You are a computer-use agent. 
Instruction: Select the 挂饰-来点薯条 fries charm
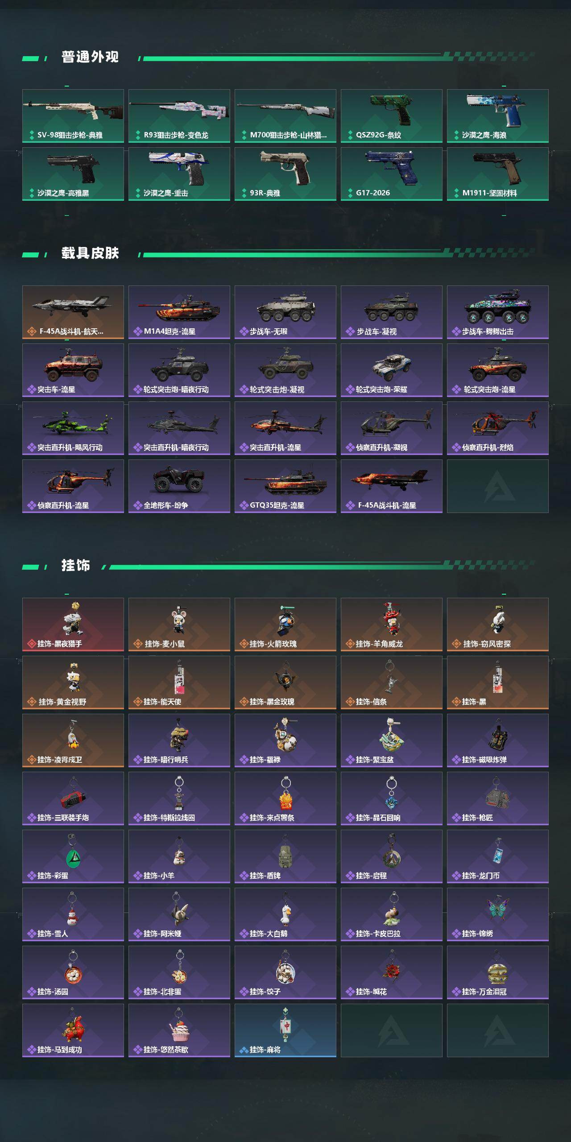[x=285, y=799]
